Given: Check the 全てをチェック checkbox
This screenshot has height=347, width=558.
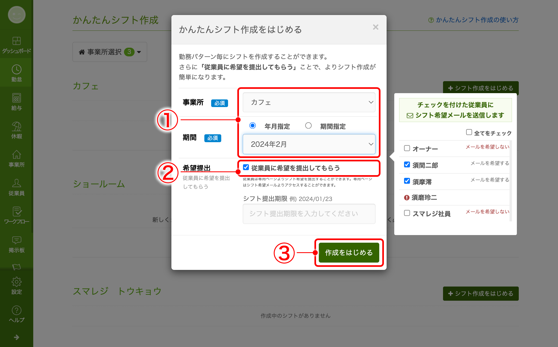Looking at the screenshot, I should (x=469, y=132).
